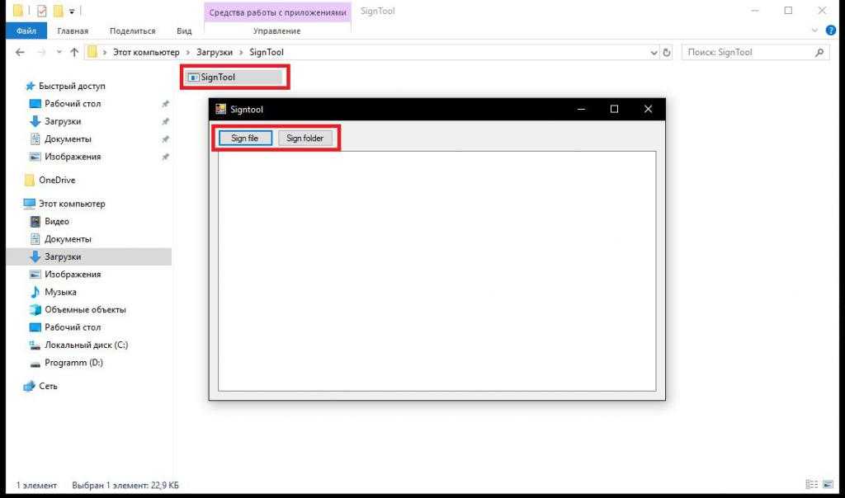
Task: Navigate back with the left arrow
Action: point(20,53)
